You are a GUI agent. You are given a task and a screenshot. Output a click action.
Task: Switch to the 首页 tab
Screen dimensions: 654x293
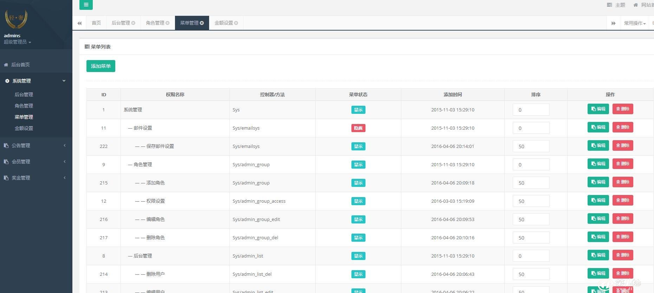coord(96,23)
